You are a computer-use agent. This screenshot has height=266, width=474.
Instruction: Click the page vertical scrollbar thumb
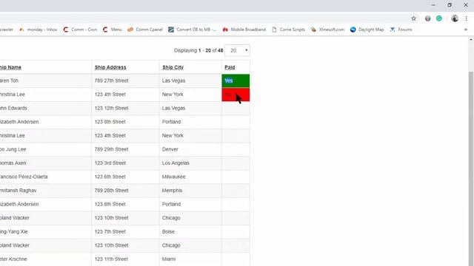pos(471,169)
